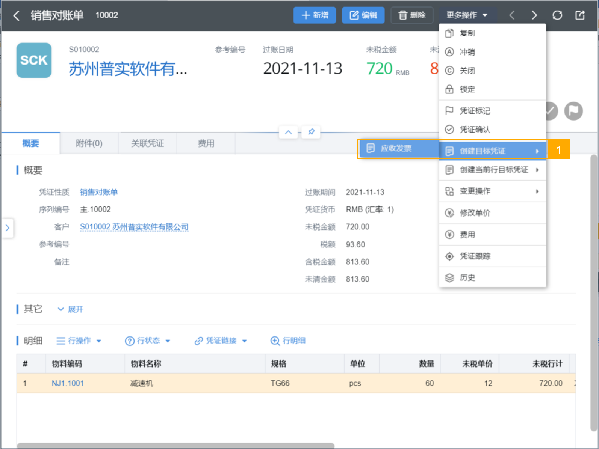Viewport: 599px width, 449px height.
Task: Expand 变更操作 submenu
Action: [492, 191]
